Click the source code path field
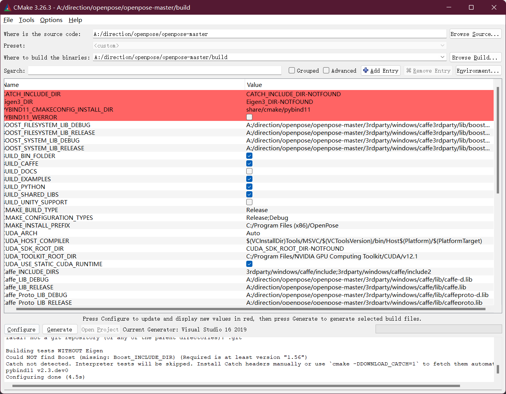 [269, 34]
